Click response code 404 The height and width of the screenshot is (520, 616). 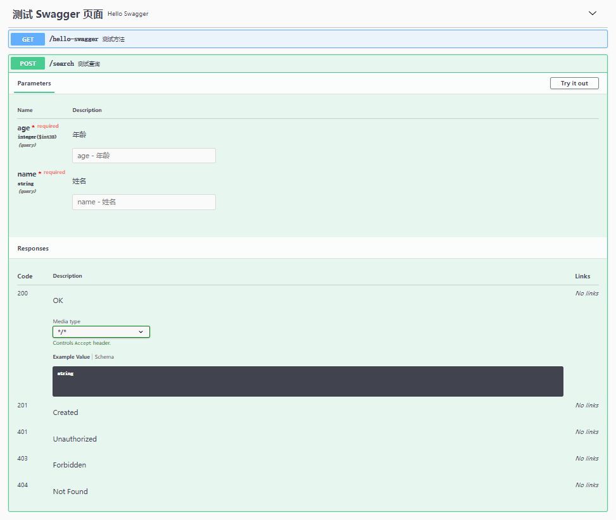point(23,485)
